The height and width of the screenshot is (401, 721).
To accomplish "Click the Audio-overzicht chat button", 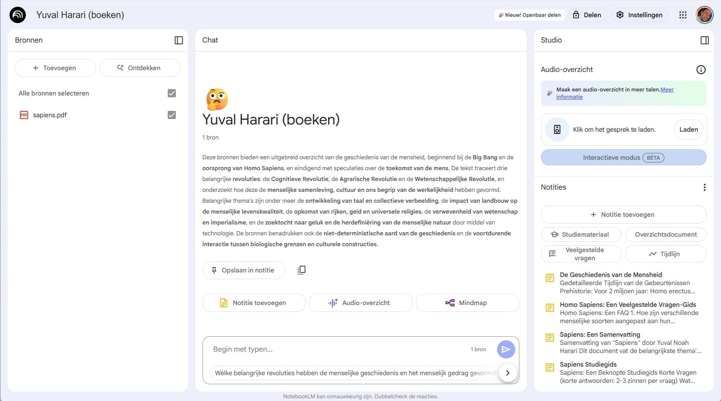I will pyautogui.click(x=361, y=303).
